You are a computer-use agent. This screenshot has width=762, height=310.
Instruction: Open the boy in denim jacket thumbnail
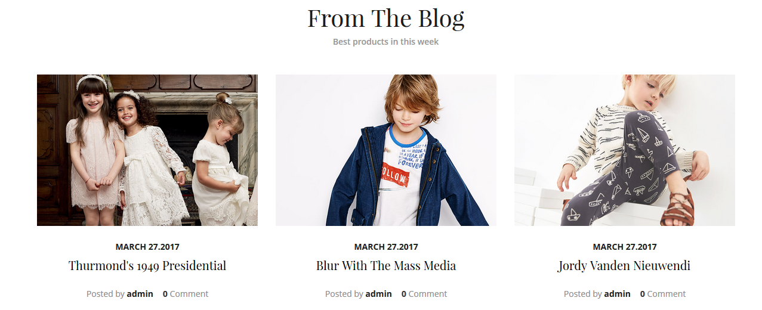(386, 150)
